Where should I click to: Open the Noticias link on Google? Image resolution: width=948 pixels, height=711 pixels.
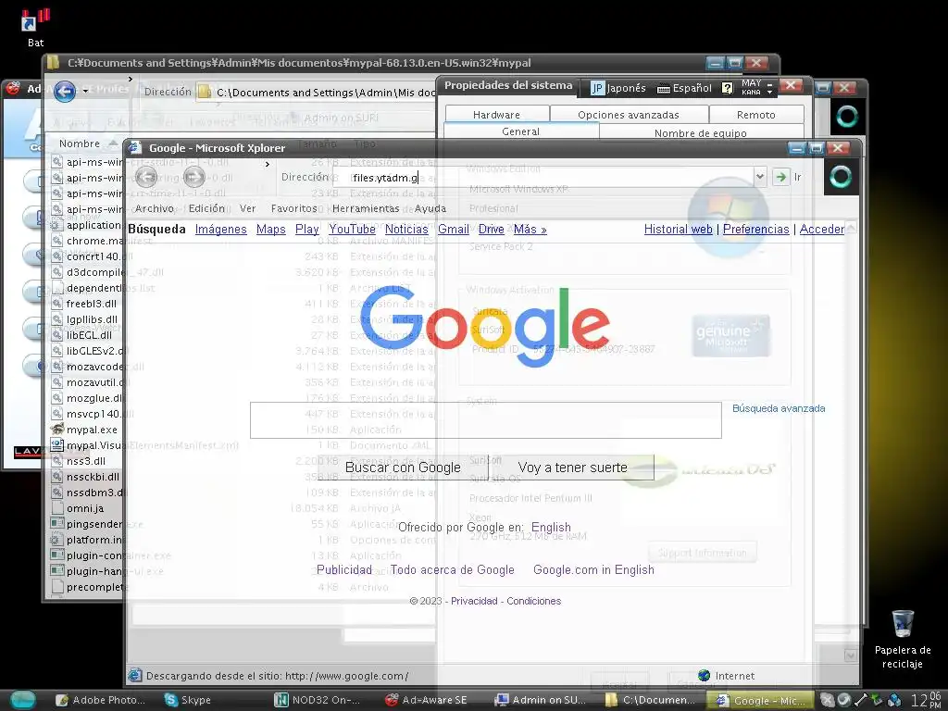[x=406, y=230]
